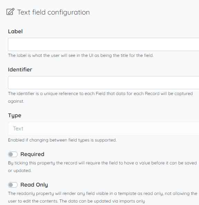Turn on the Read Only toggle switch
This screenshot has width=199, height=205.
click(13, 185)
